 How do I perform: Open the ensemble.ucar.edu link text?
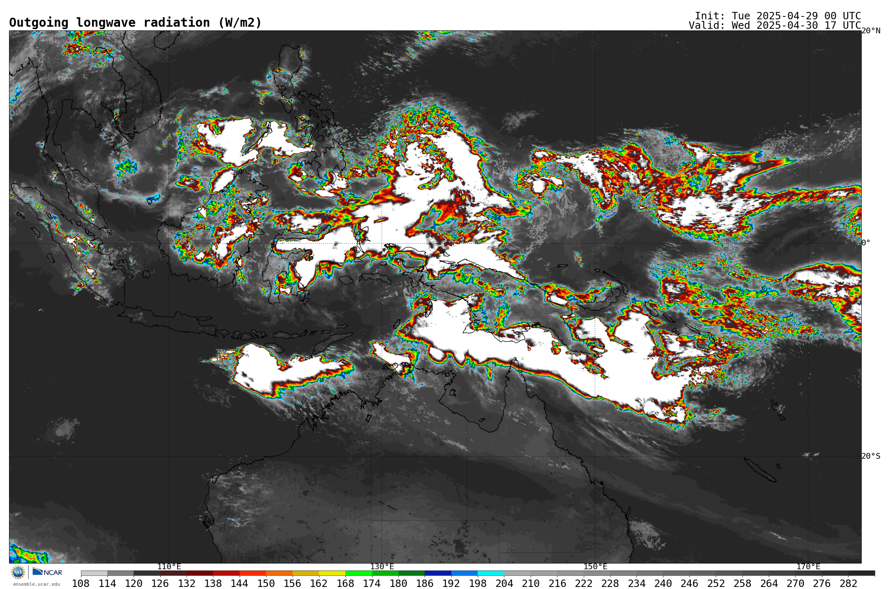pos(36,584)
